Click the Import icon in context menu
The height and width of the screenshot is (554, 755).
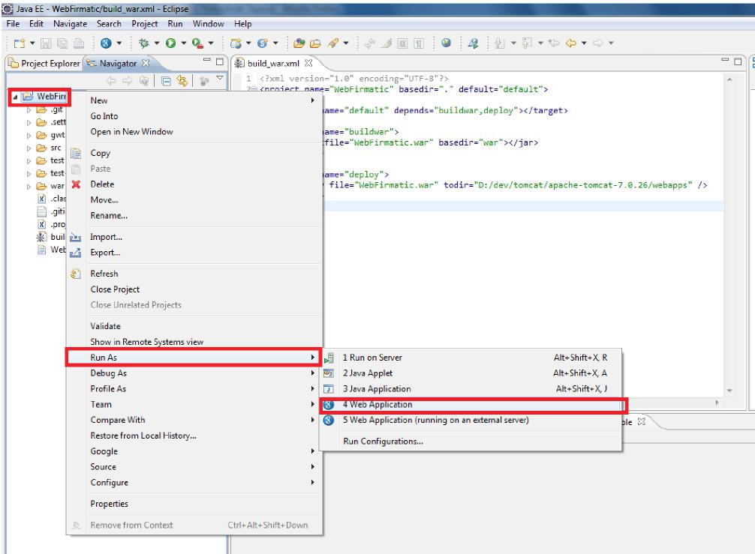pyautogui.click(x=75, y=238)
